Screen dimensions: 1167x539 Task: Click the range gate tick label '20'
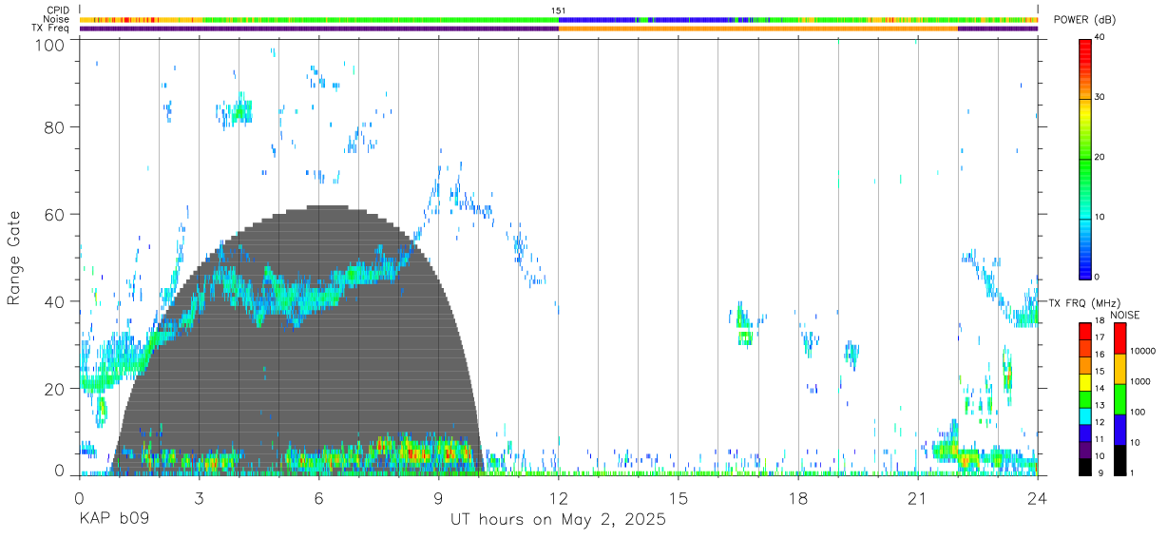pos(54,389)
